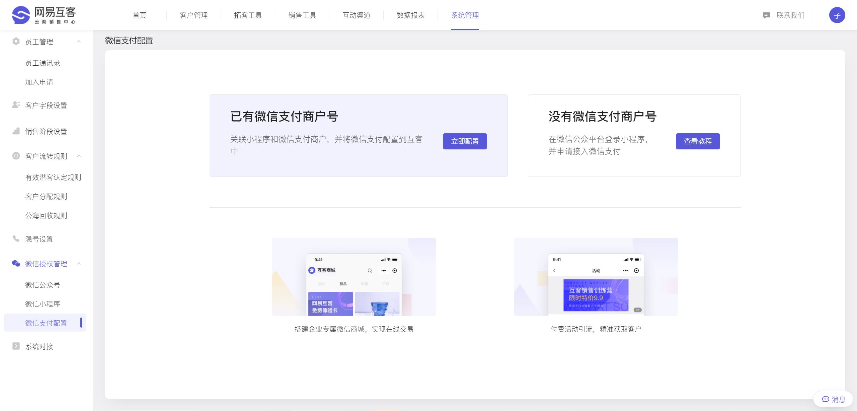Screen dimensions: 857x411
Task: Collapse the 客户流转规则 section chevron
Action: 79,156
